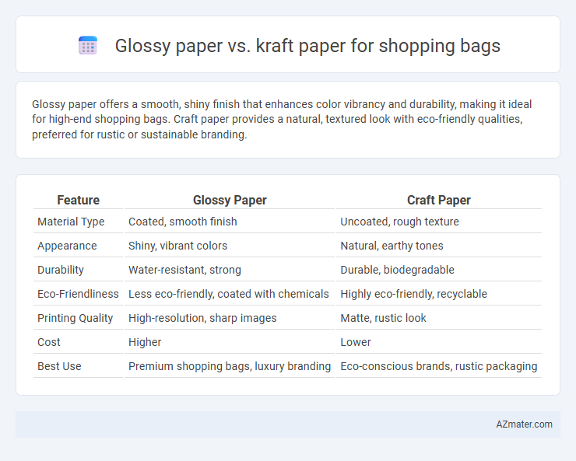Click the 'Durable, biodegradable' cell
The image size is (576, 461).
coord(438,270)
